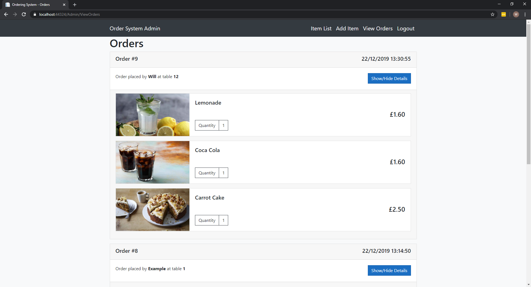Open a new browser tab
The height and width of the screenshot is (287, 531).
75,5
